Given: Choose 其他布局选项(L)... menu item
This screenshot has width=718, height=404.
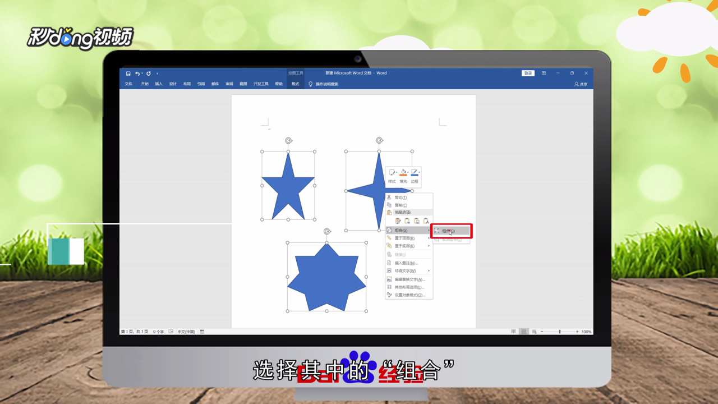Looking at the screenshot, I should coord(409,287).
